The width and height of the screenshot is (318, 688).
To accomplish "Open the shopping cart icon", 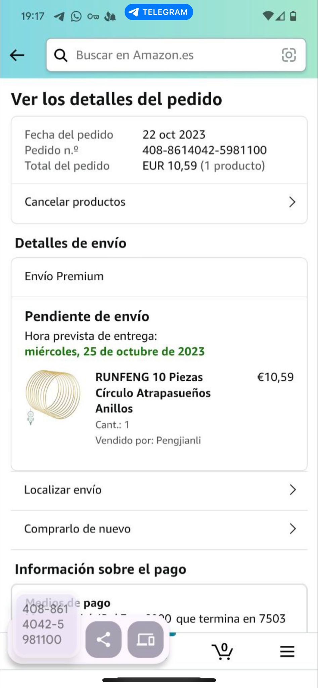I will point(222,651).
